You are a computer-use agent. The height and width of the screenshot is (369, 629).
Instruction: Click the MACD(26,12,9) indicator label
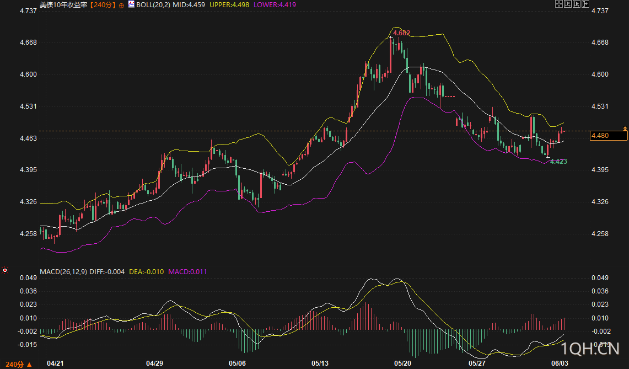tap(63, 272)
